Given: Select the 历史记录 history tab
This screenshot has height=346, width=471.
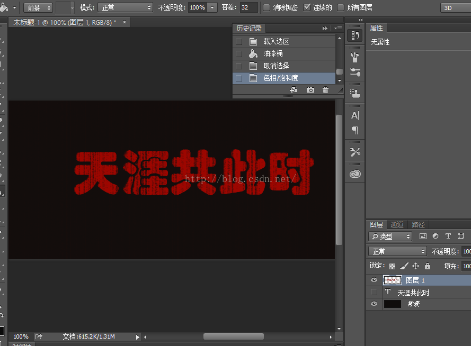Looking at the screenshot, I should click(249, 28).
